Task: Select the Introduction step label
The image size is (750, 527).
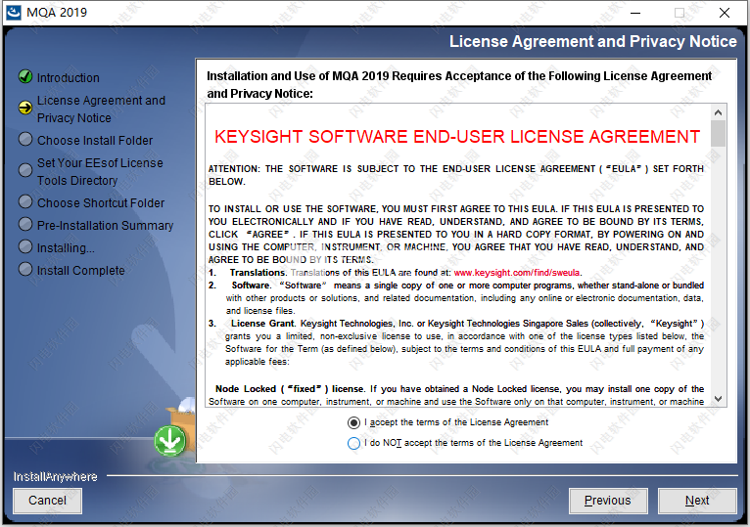Action: (x=69, y=78)
